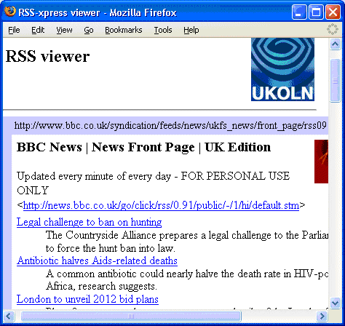The image size is (345, 326).
Task: Open the news.bbc.co.uk default.stm link
Action: [161, 205]
